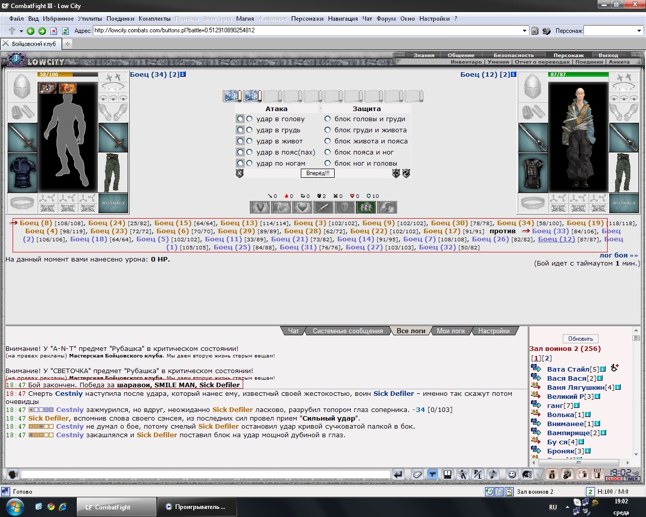Open the Магия menu

[245, 19]
